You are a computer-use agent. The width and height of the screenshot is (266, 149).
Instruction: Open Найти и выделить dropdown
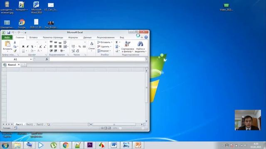point(140,47)
